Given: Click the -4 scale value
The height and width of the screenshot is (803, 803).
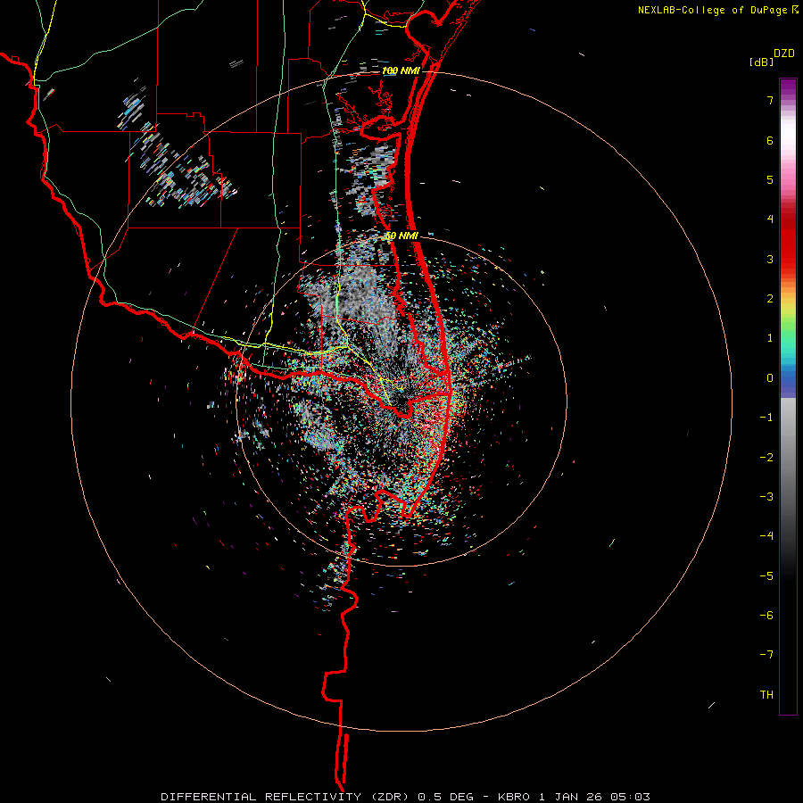Looking at the screenshot, I should (766, 536).
